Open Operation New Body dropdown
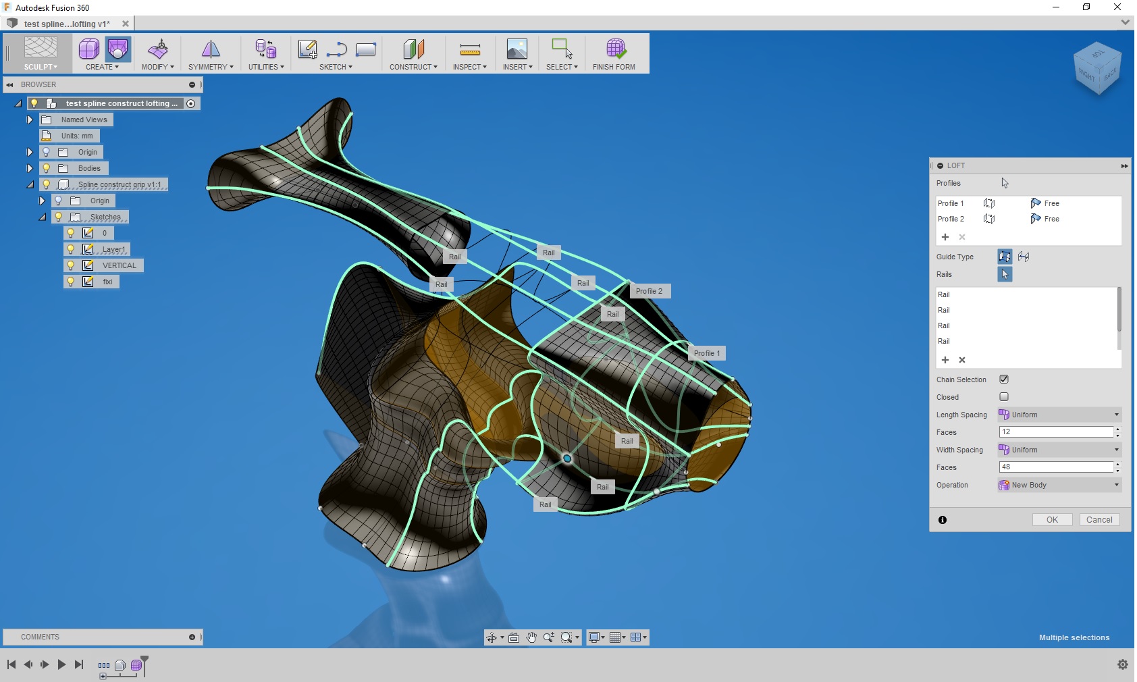The width and height of the screenshot is (1137, 682). pyautogui.click(x=1059, y=485)
